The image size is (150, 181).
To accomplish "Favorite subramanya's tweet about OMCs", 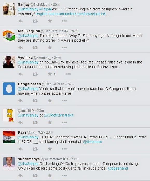I will 50,175.
